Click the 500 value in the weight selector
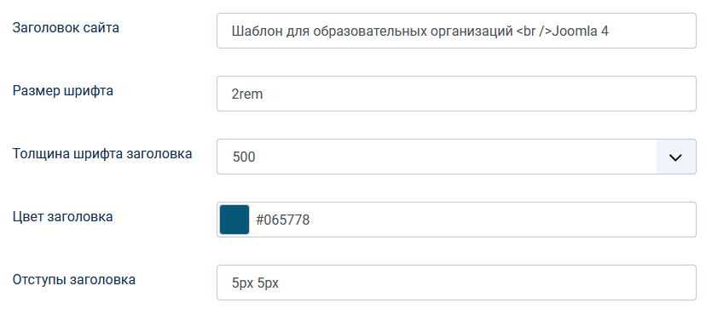This screenshot has height=320, width=706. [244, 157]
